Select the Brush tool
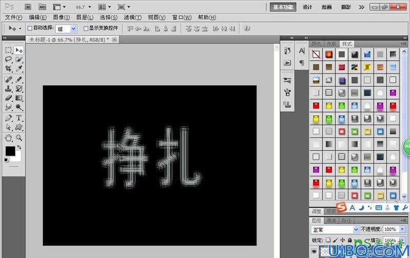The width and height of the screenshot is (410, 258). [19, 79]
